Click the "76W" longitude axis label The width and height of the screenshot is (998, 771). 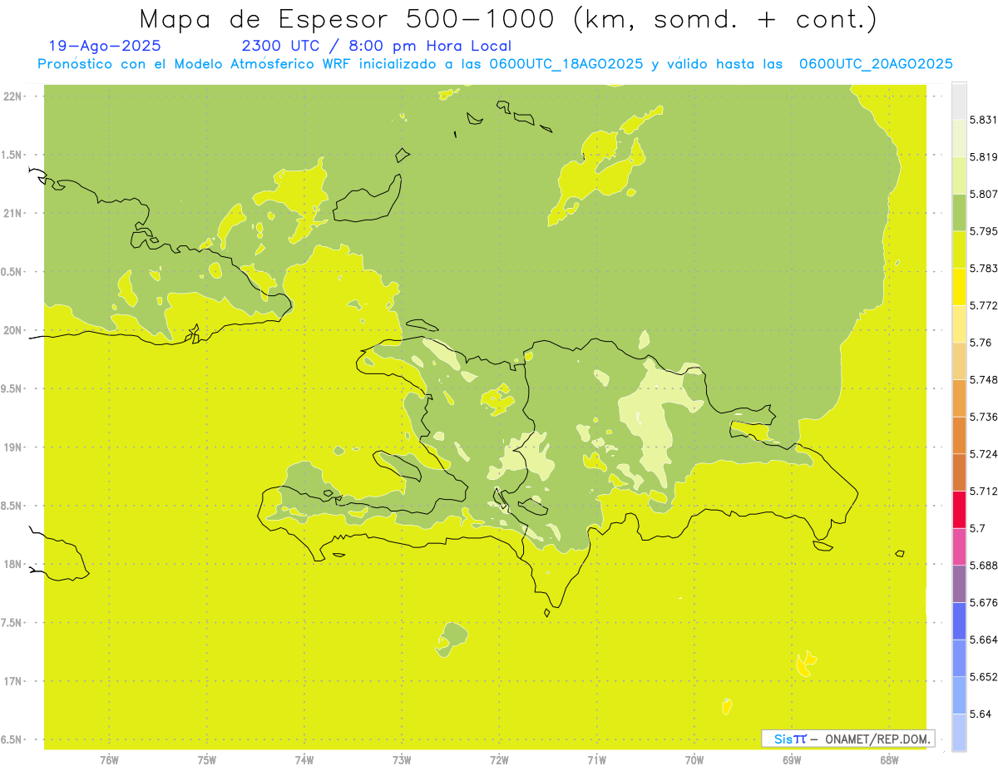coord(109,759)
